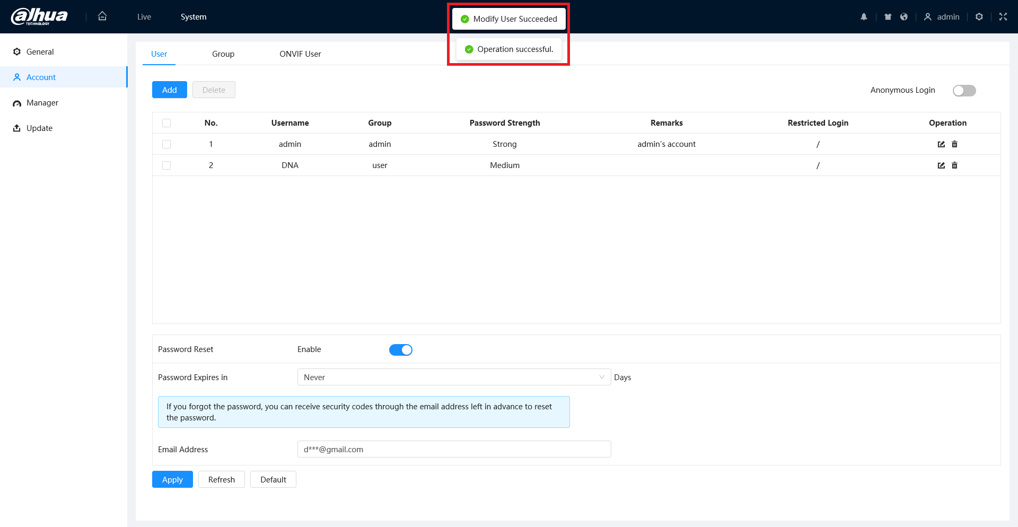Click the home icon in top bar
This screenshot has height=527, width=1018.
pyautogui.click(x=102, y=16)
